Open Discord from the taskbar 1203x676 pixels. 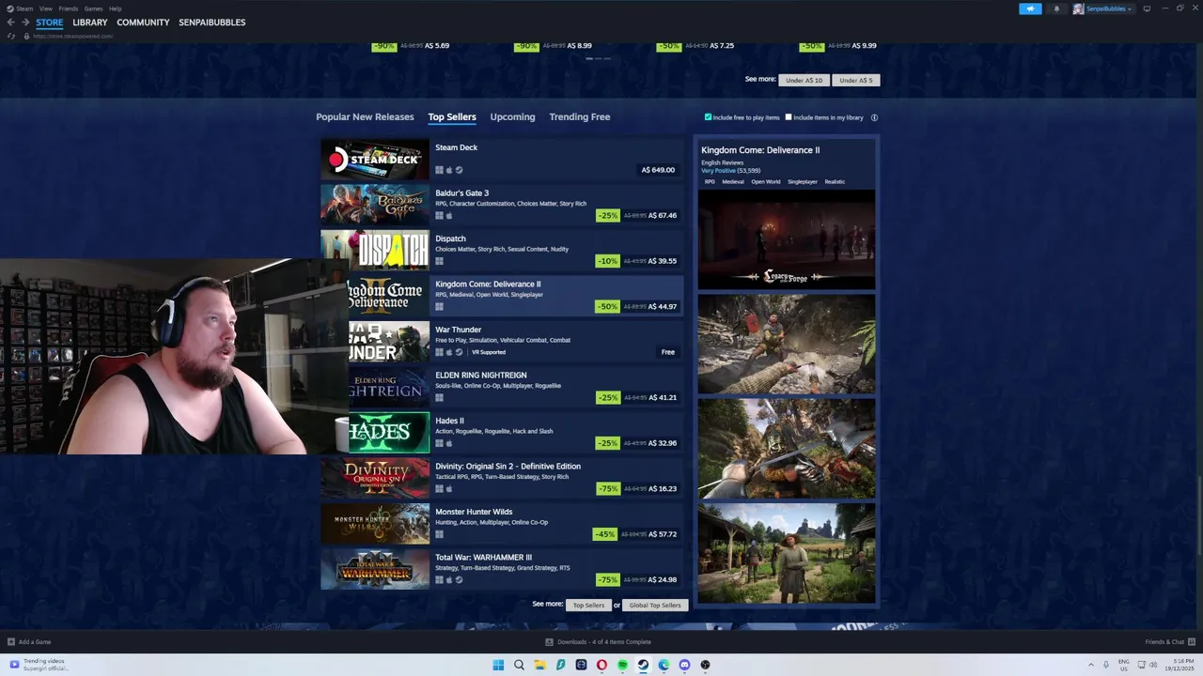click(684, 665)
